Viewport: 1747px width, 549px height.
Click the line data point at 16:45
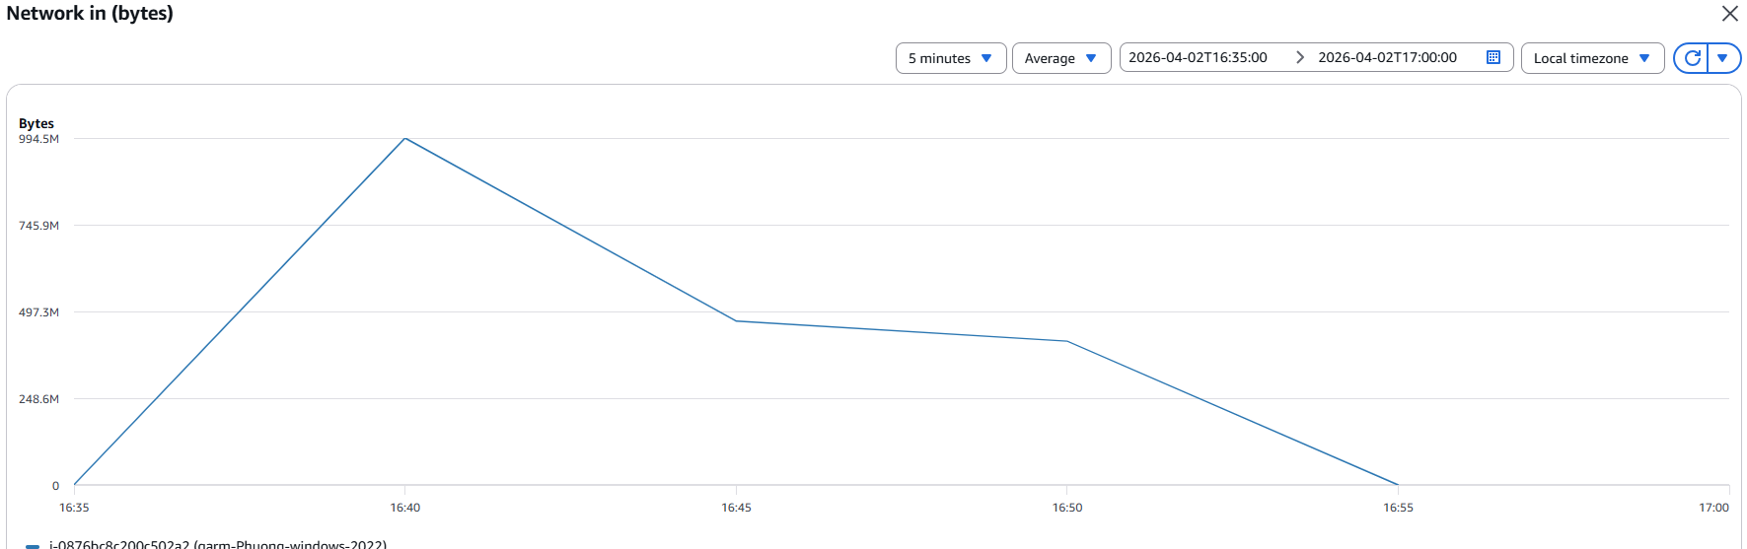tap(736, 320)
